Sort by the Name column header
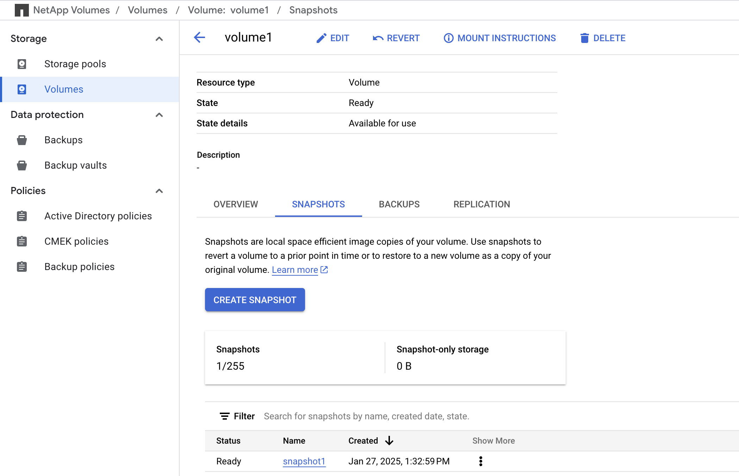 click(294, 441)
